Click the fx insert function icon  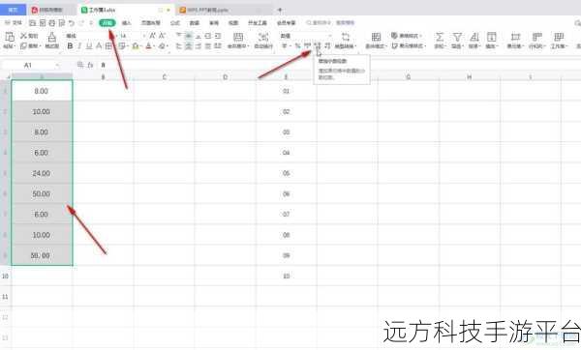pos(90,65)
